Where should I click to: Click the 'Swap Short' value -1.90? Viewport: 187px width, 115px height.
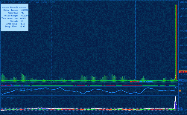click(22, 27)
